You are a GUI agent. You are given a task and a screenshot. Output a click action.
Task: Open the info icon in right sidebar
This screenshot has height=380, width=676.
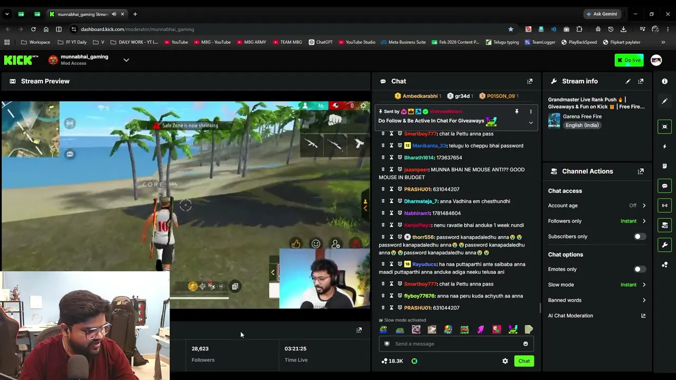[x=664, y=81]
